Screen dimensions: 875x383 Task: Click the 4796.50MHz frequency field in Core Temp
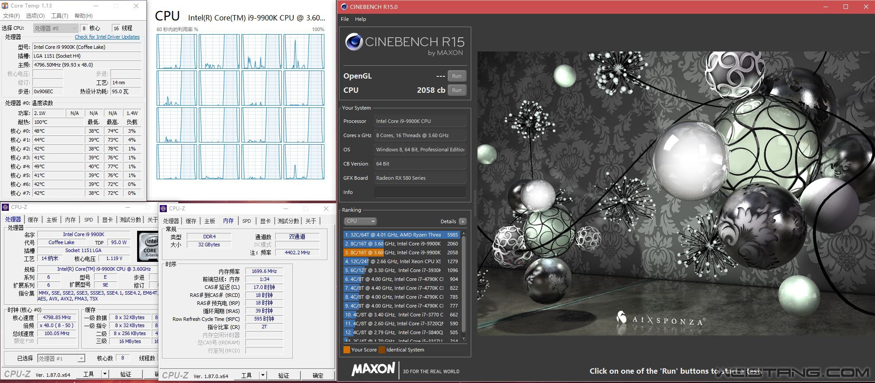87,65
